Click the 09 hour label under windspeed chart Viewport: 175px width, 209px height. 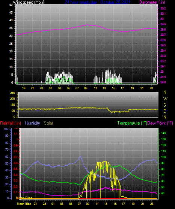86,88
